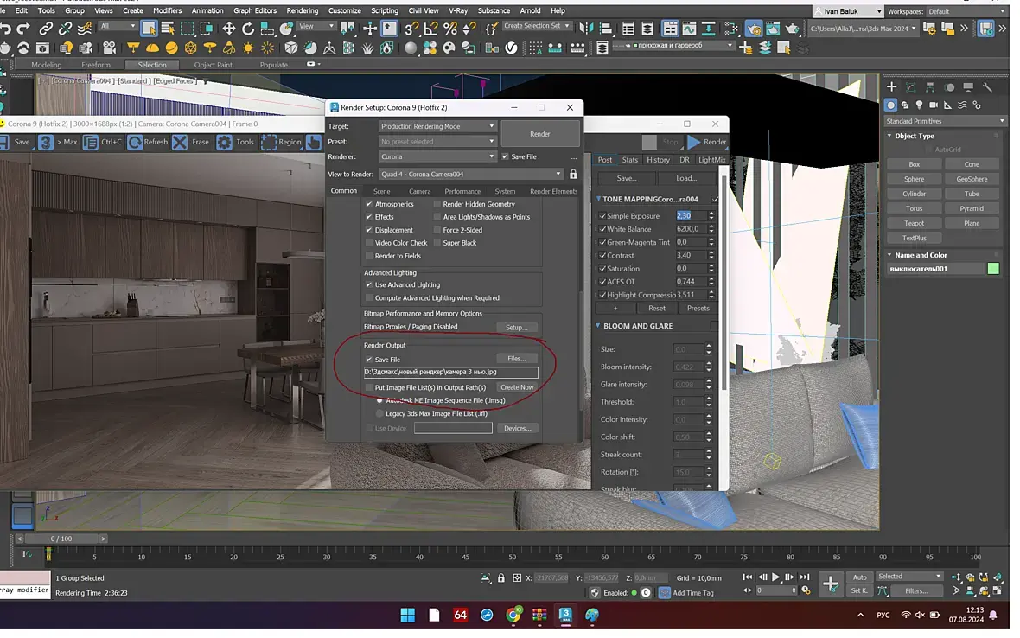1020x638 pixels.
Task: Open the Curve Editor icon
Action: (x=690, y=29)
